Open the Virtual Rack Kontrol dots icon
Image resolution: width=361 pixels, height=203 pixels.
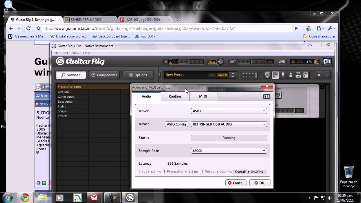[x=250, y=75]
